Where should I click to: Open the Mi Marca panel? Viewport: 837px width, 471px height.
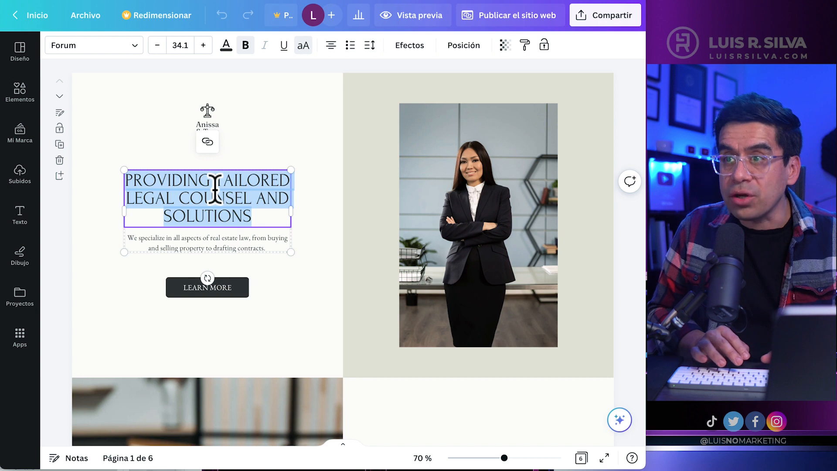[x=20, y=133]
